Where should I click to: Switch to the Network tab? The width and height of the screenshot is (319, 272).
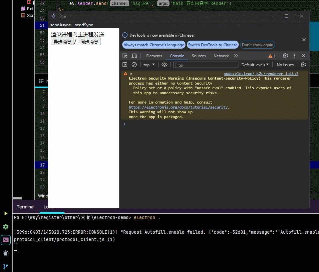221,56
